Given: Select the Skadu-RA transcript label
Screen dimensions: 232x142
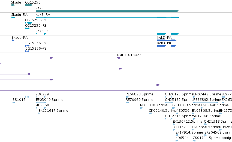Looking at the screenshot, I should tap(19, 15).
